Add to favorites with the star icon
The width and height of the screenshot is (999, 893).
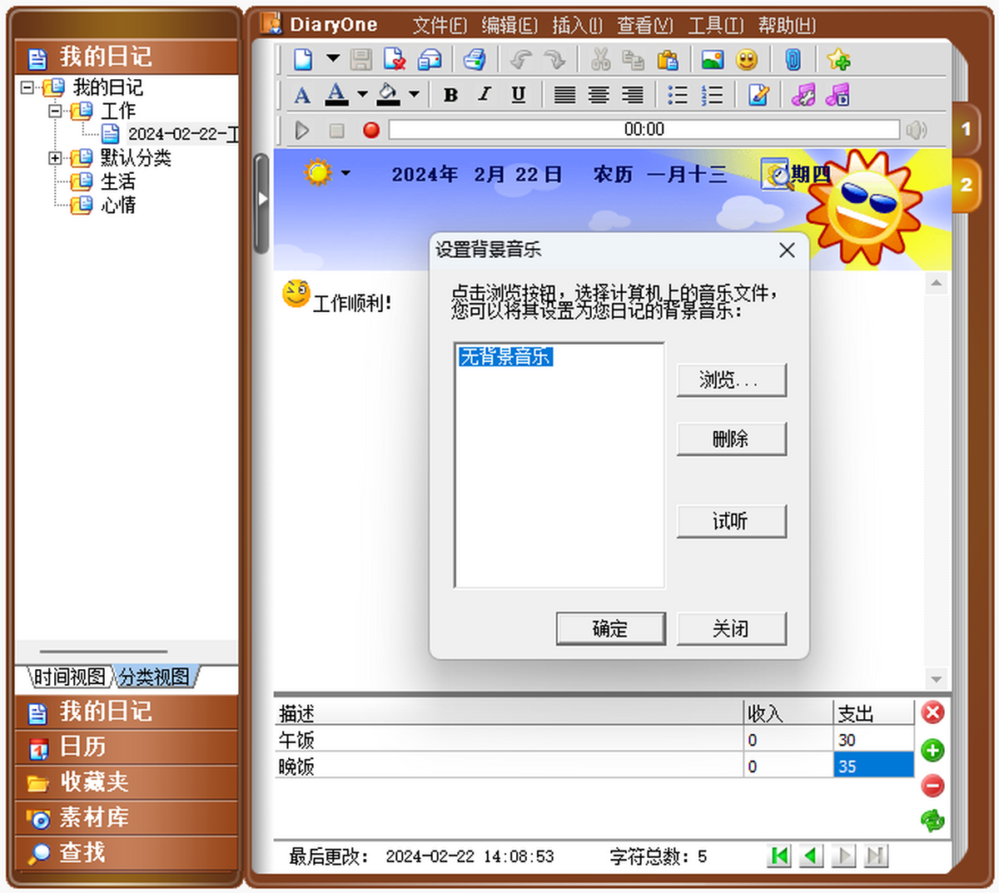coord(838,60)
